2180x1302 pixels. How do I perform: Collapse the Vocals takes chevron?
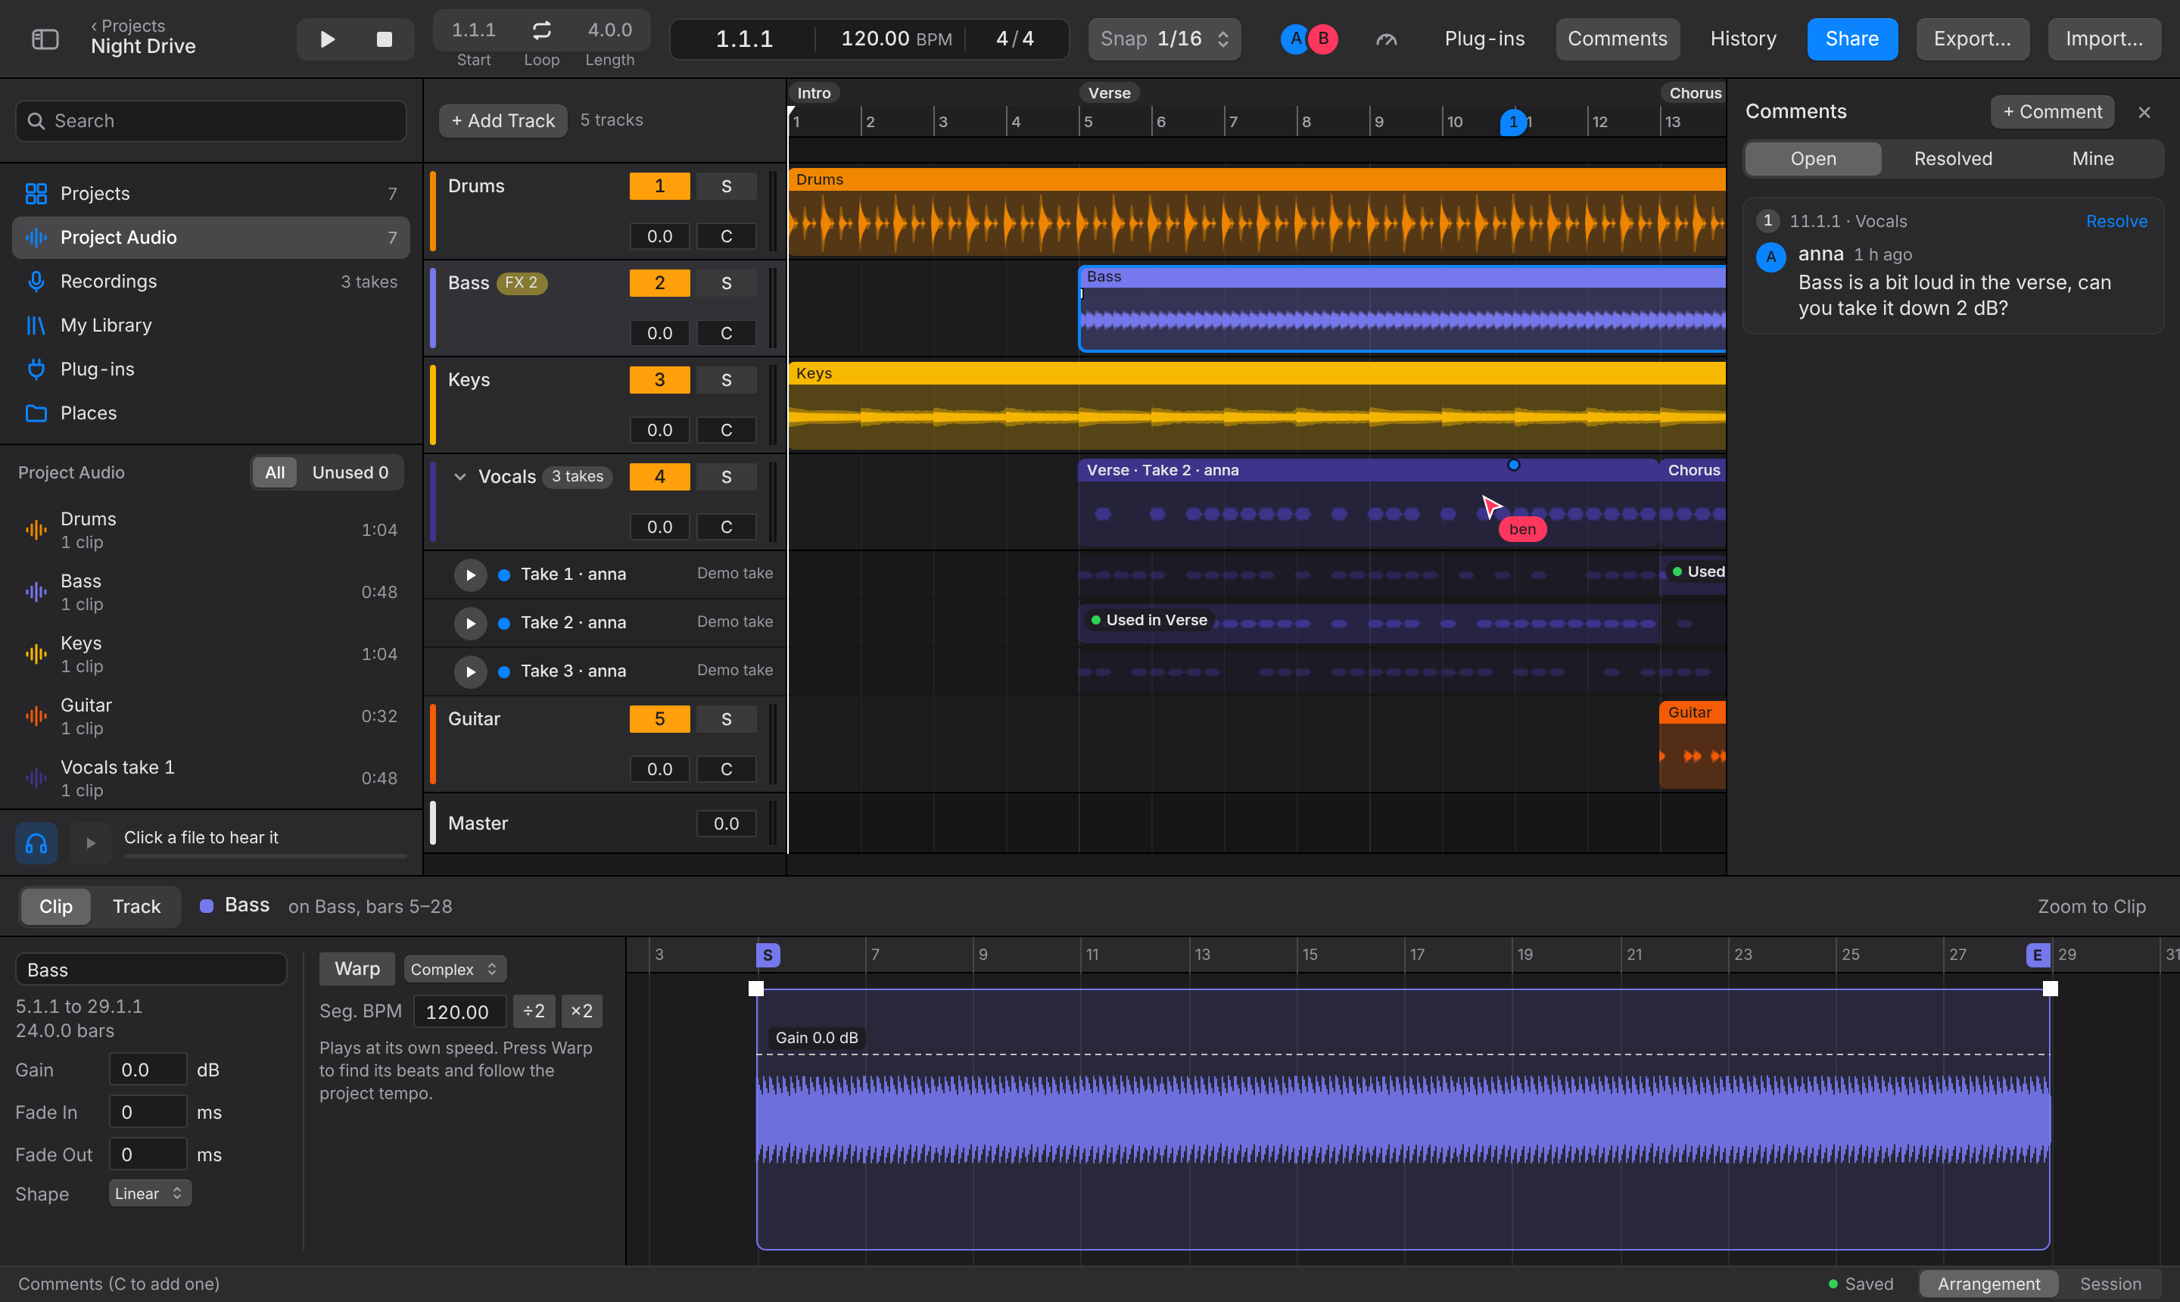point(459,476)
